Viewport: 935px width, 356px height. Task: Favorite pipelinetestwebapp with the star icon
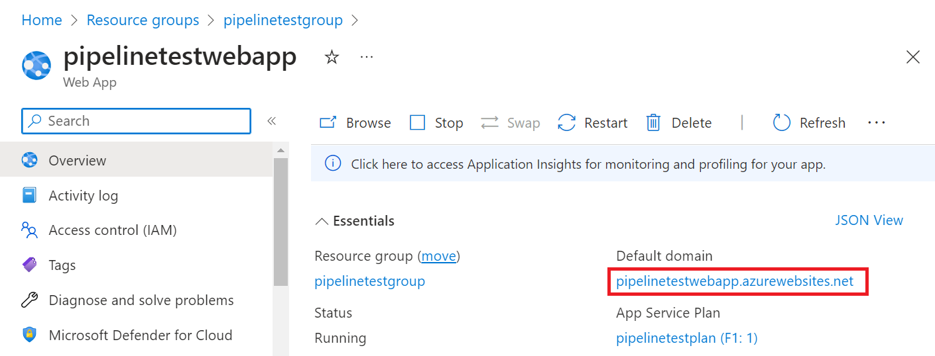[332, 58]
